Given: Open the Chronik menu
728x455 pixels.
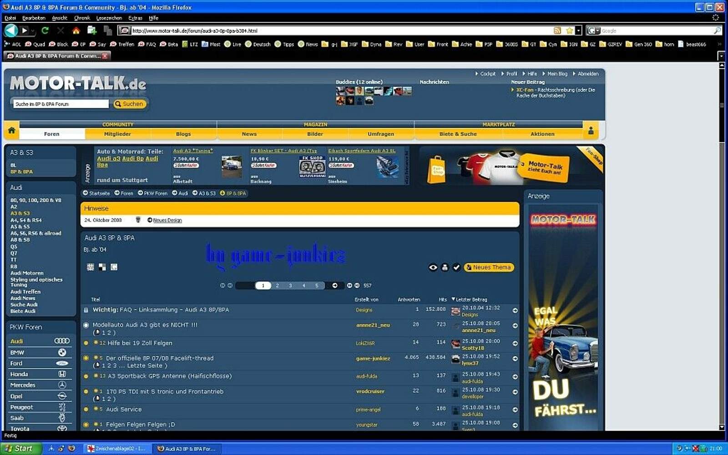Looking at the screenshot, I should pos(82,18).
